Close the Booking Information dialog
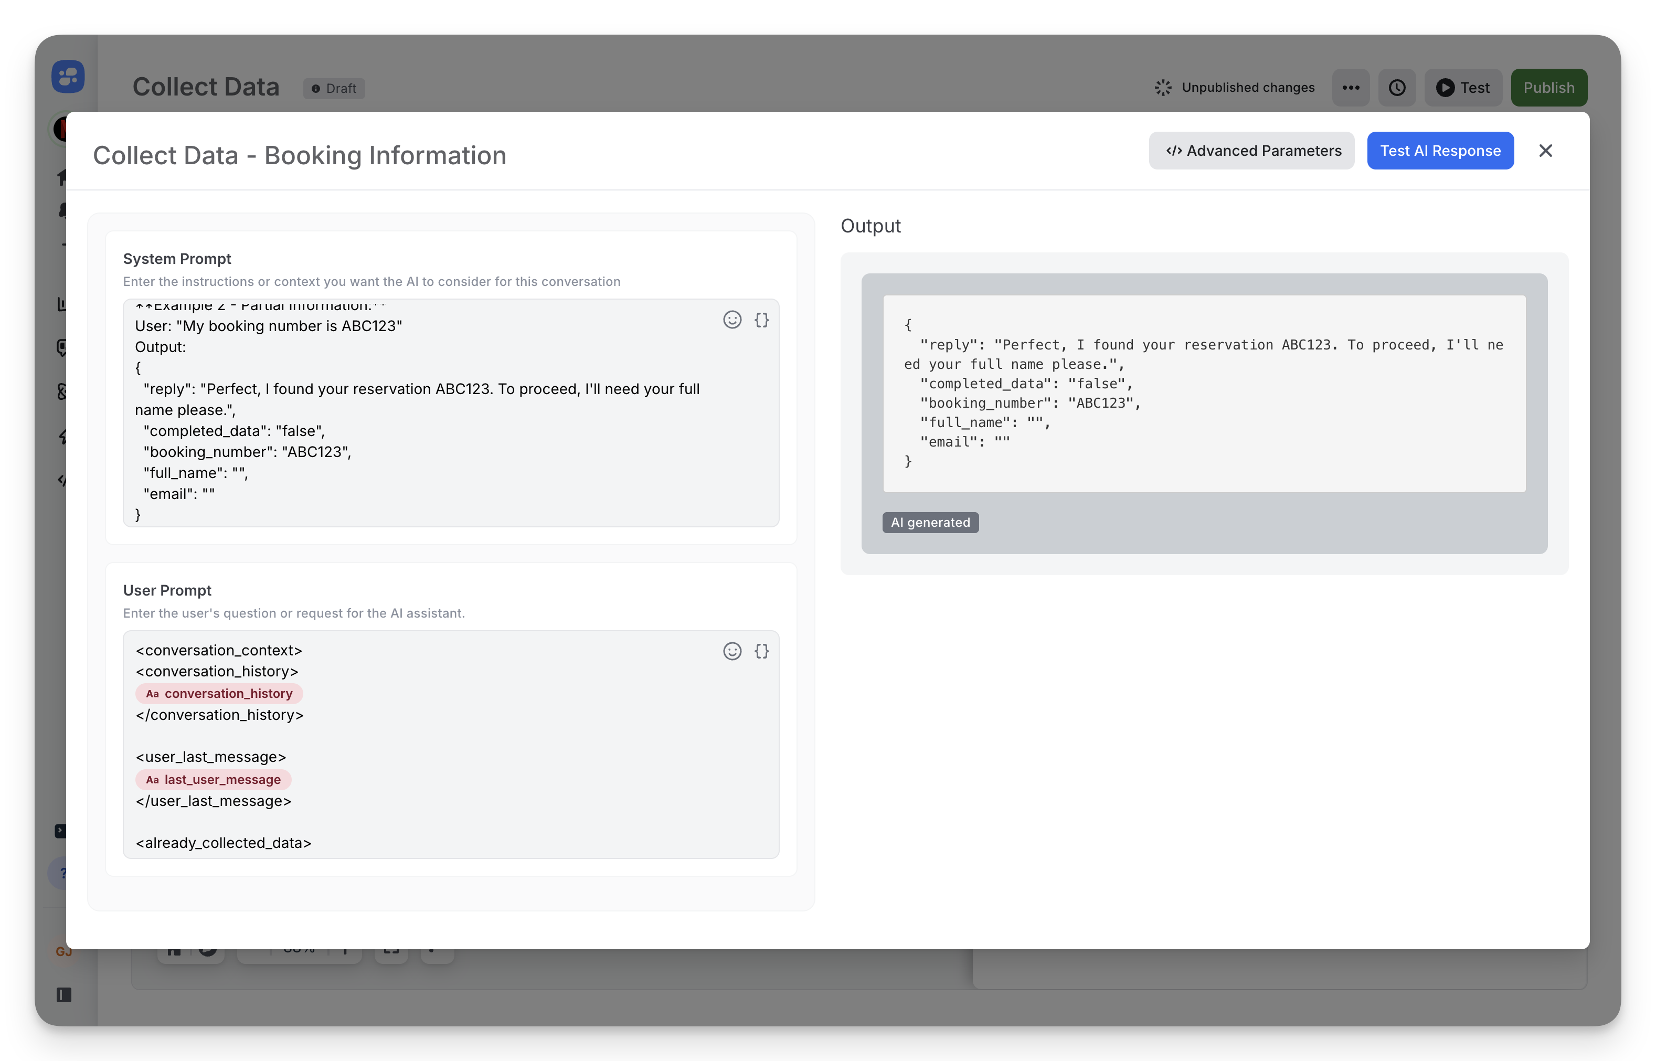 pyautogui.click(x=1545, y=151)
